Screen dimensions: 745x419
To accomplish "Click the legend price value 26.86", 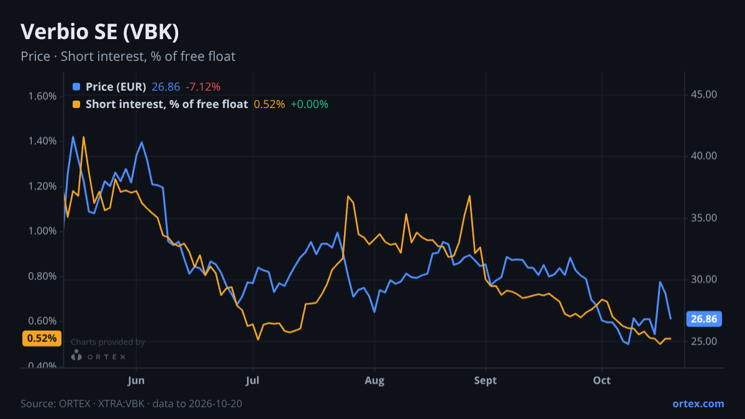I will (x=166, y=87).
